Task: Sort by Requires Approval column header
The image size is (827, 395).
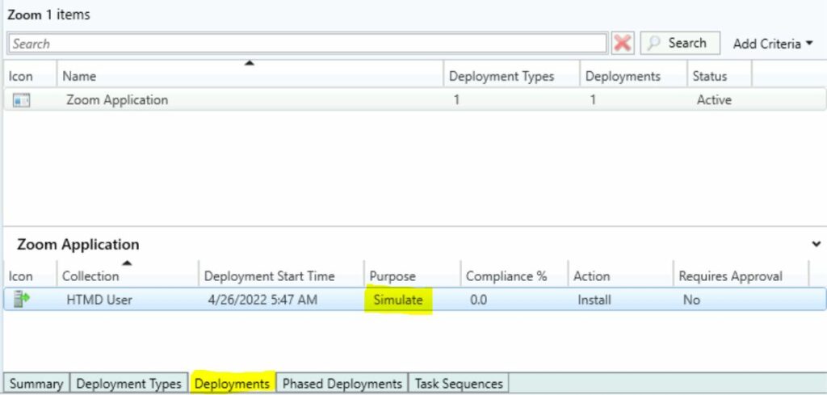Action: [741, 275]
